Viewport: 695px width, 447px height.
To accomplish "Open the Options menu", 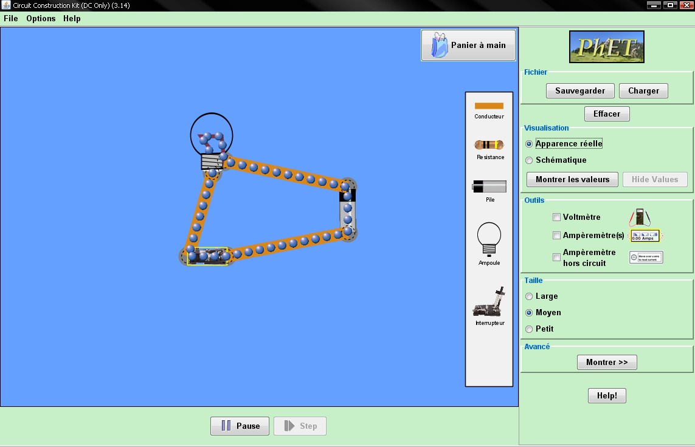I will (x=41, y=19).
